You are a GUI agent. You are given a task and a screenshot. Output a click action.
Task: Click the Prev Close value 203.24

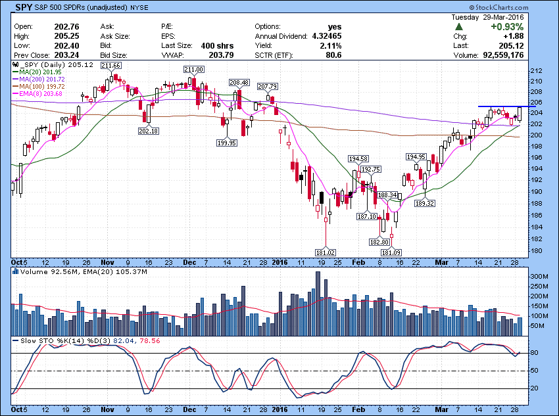pyautogui.click(x=66, y=55)
